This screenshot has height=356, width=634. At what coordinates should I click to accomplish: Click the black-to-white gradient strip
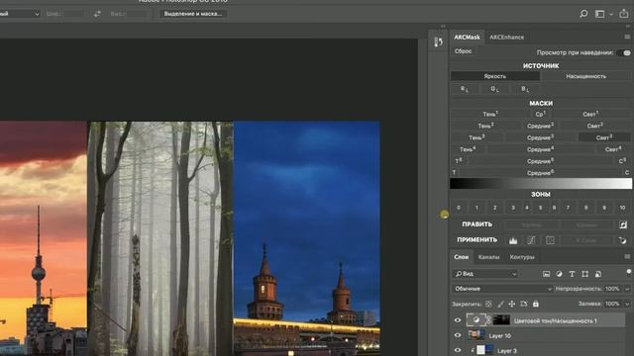tap(541, 184)
